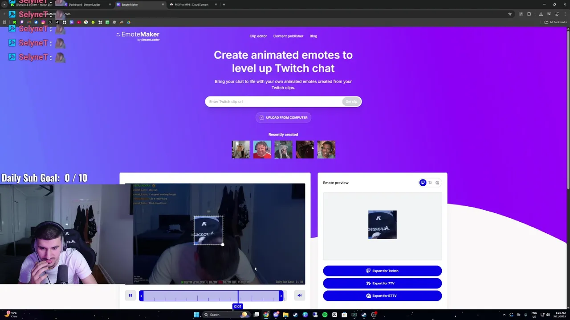Pause the emote clip playback
The image size is (570, 320).
[x=130, y=295]
